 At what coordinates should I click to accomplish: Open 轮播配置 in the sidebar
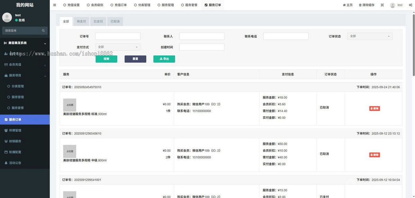(x=25, y=152)
